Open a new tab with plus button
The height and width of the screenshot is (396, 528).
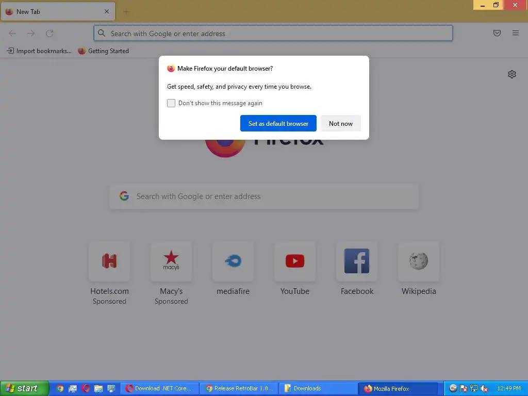(126, 12)
